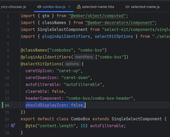Switch to the selected-name.hbs tab
This screenshot has width=170, height=137.
click(95, 7)
